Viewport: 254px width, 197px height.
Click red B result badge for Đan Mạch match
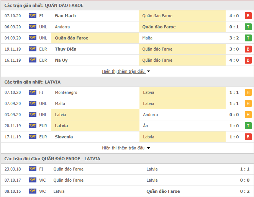click(x=248, y=16)
